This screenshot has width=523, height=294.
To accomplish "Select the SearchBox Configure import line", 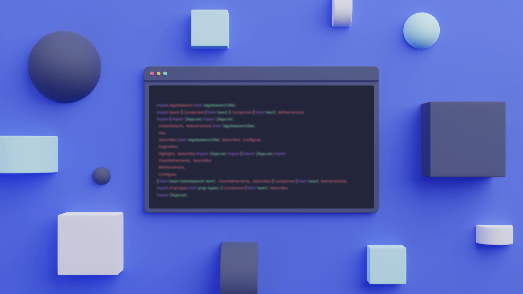I will point(208,140).
